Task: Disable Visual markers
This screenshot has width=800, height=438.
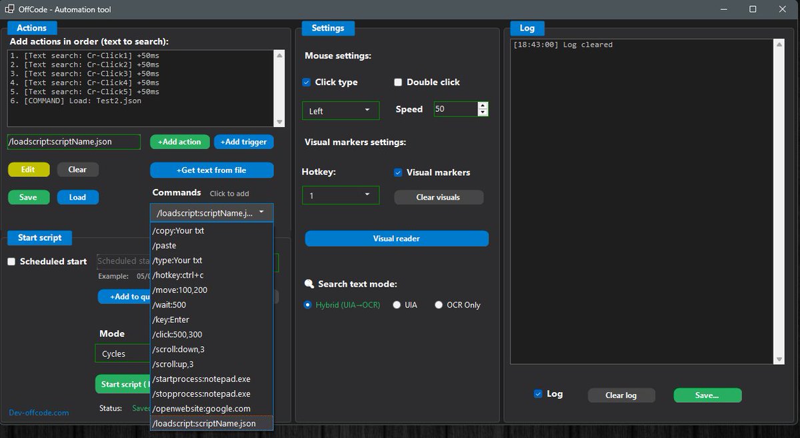Action: 397,172
